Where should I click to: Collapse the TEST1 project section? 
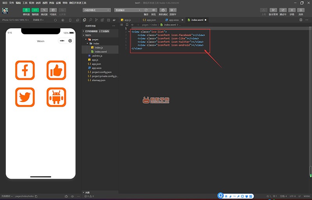coord(100,35)
